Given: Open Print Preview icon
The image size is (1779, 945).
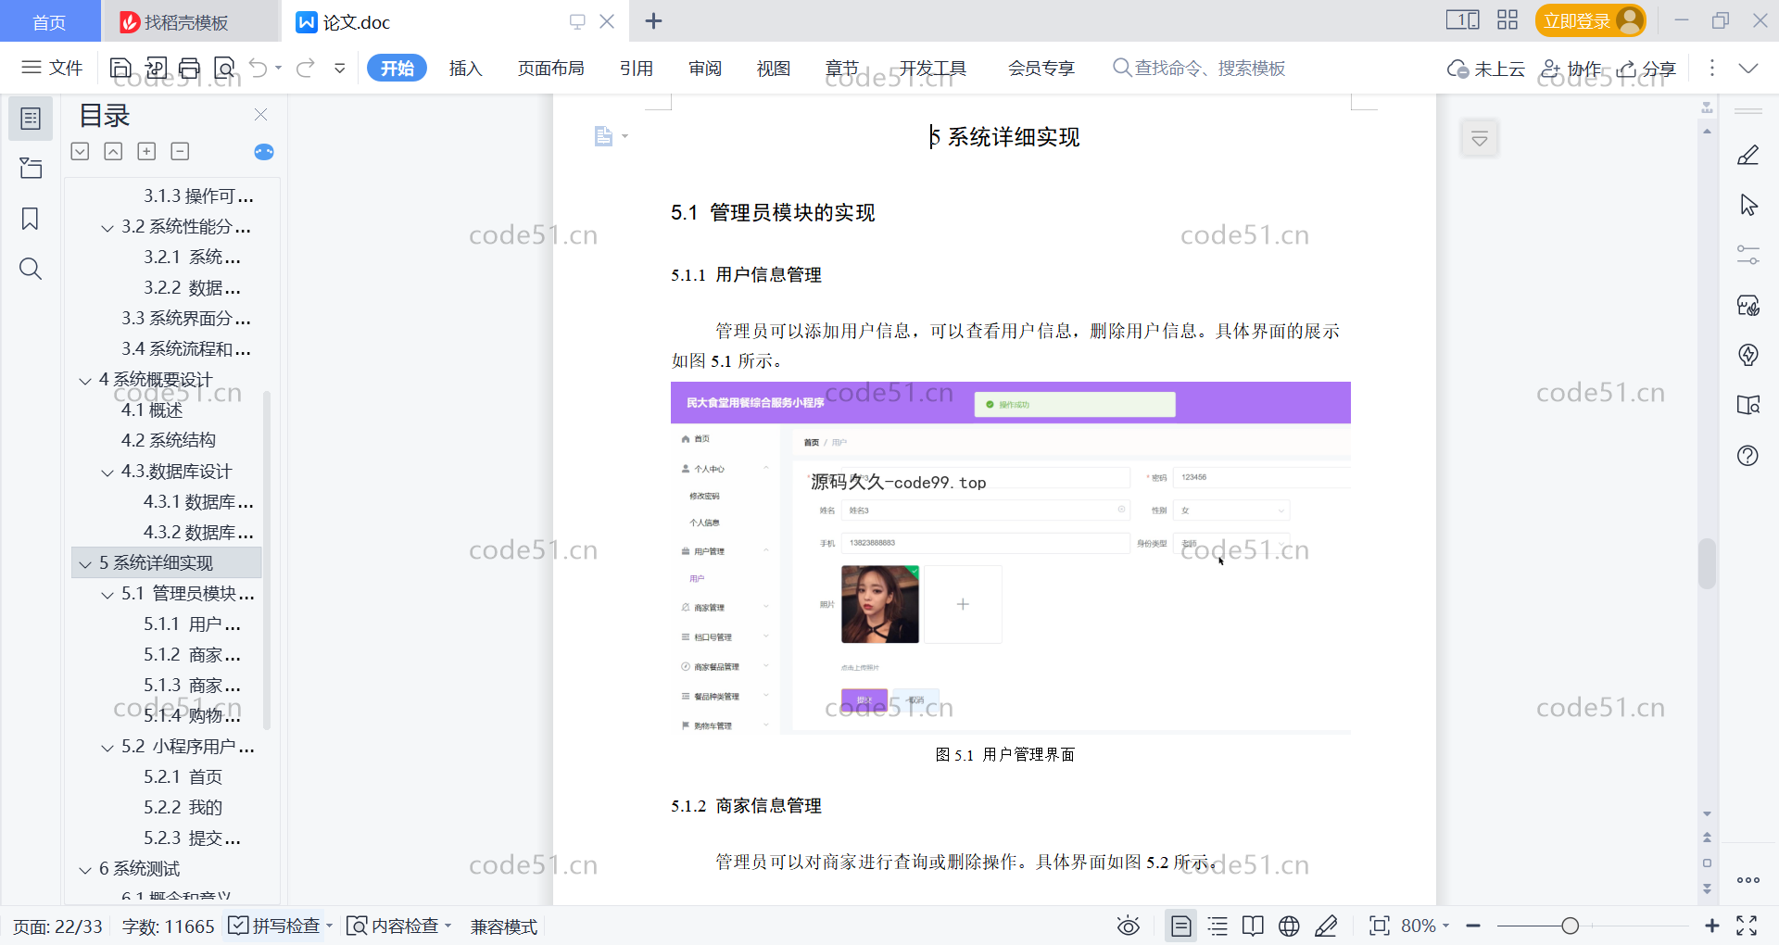Looking at the screenshot, I should [224, 68].
